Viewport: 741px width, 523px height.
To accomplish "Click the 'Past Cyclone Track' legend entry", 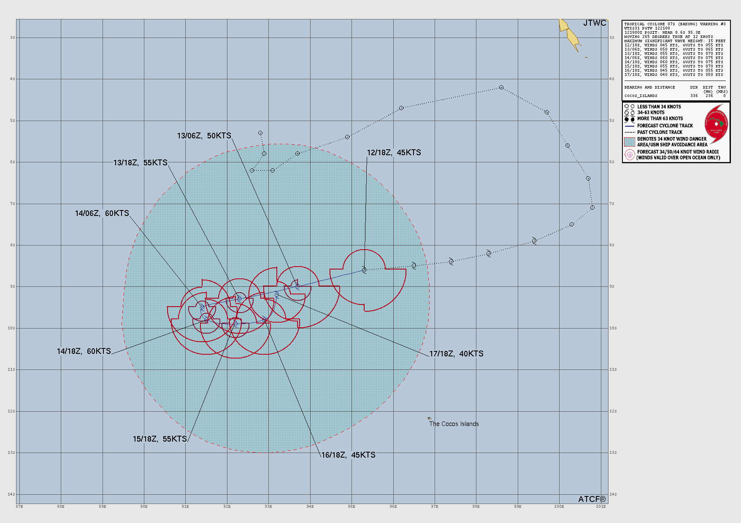I will 659,132.
